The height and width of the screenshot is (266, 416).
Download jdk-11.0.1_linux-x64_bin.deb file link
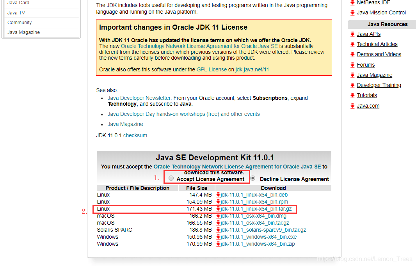pos(254,195)
